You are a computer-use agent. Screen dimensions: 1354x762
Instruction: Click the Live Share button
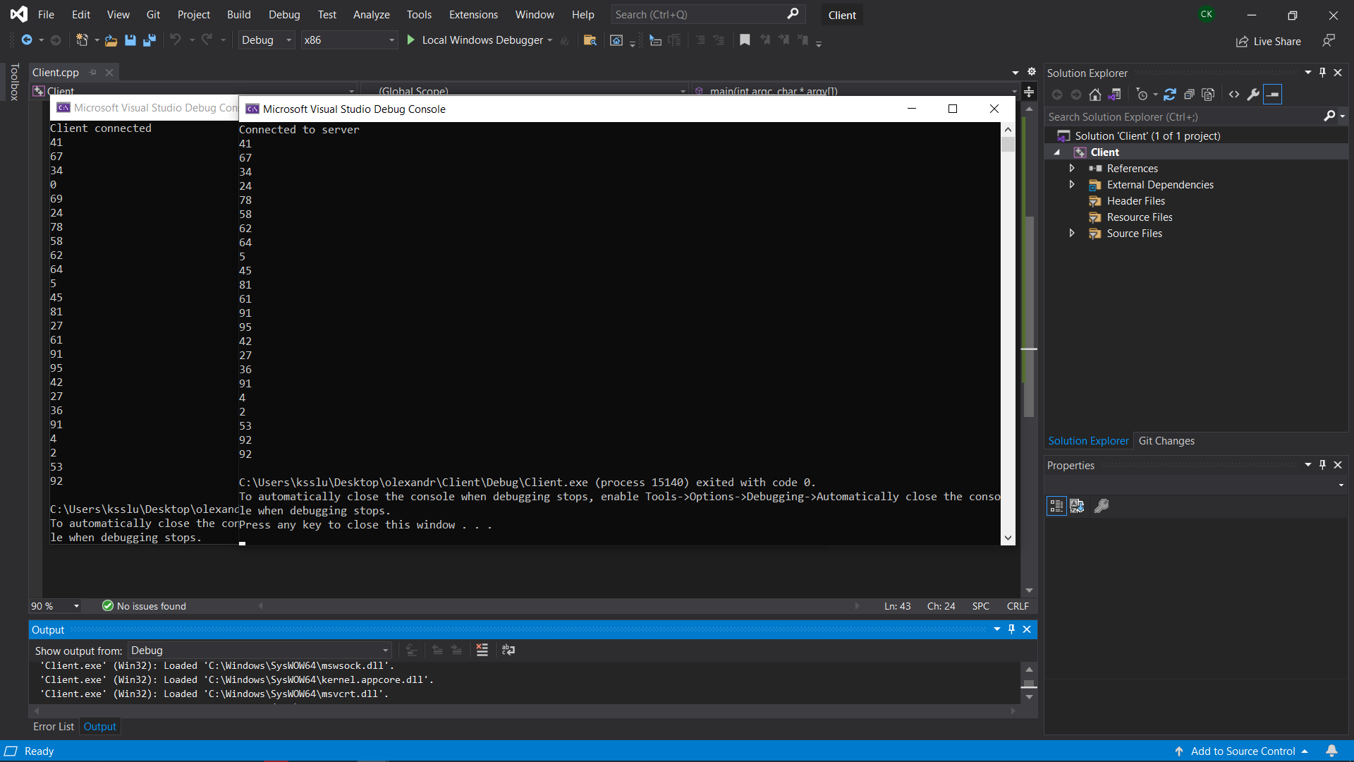1269,41
